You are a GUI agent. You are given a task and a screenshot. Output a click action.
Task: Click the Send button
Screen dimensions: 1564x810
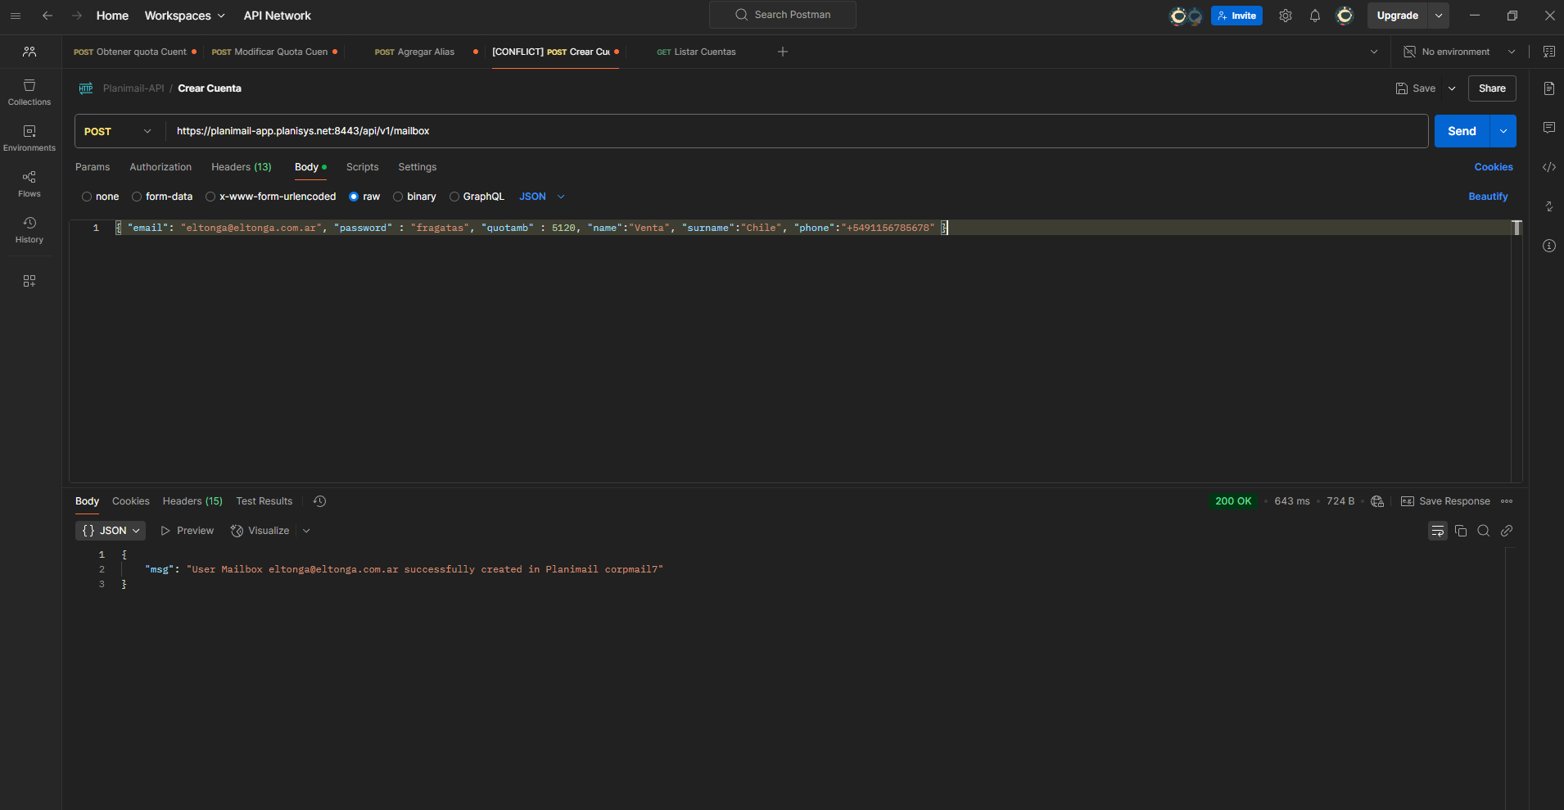click(1462, 131)
